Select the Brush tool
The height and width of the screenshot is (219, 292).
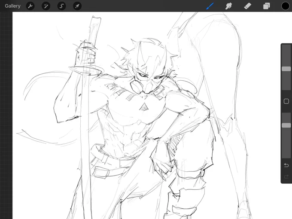click(x=210, y=6)
